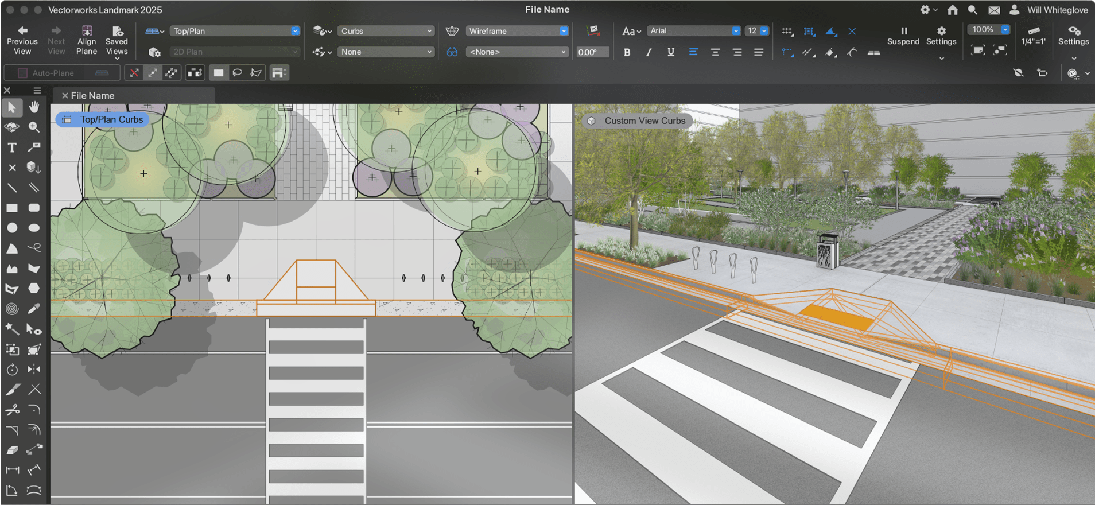
Task: Switch to the File Name document tab
Action: click(x=92, y=96)
